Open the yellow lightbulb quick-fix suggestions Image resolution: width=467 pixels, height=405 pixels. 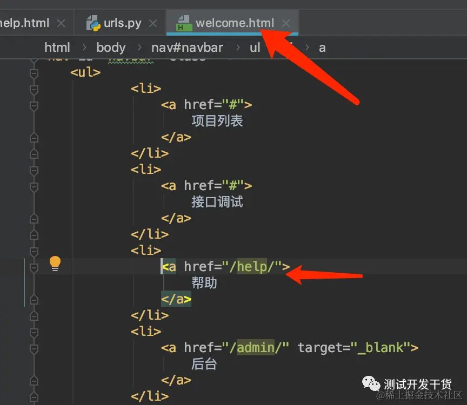(54, 264)
